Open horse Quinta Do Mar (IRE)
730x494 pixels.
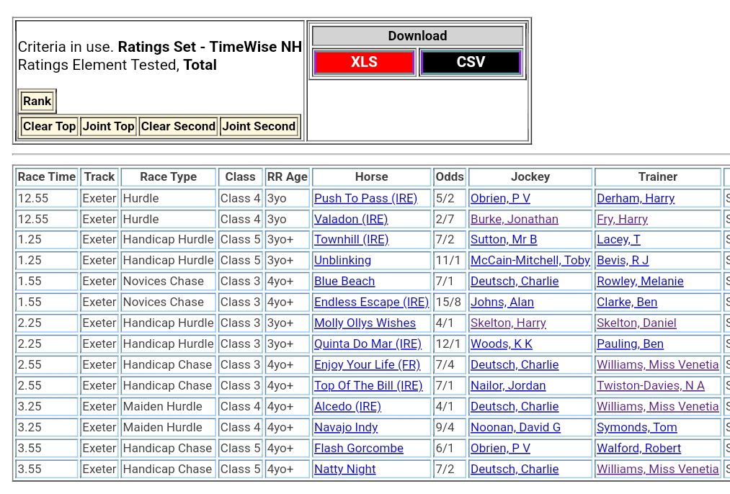coord(368,344)
